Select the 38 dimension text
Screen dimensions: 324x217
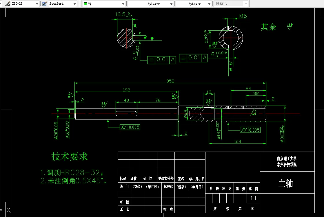256,93
